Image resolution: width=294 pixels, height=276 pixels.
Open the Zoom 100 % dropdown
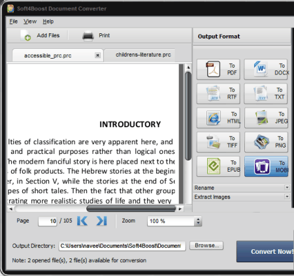[198, 221]
